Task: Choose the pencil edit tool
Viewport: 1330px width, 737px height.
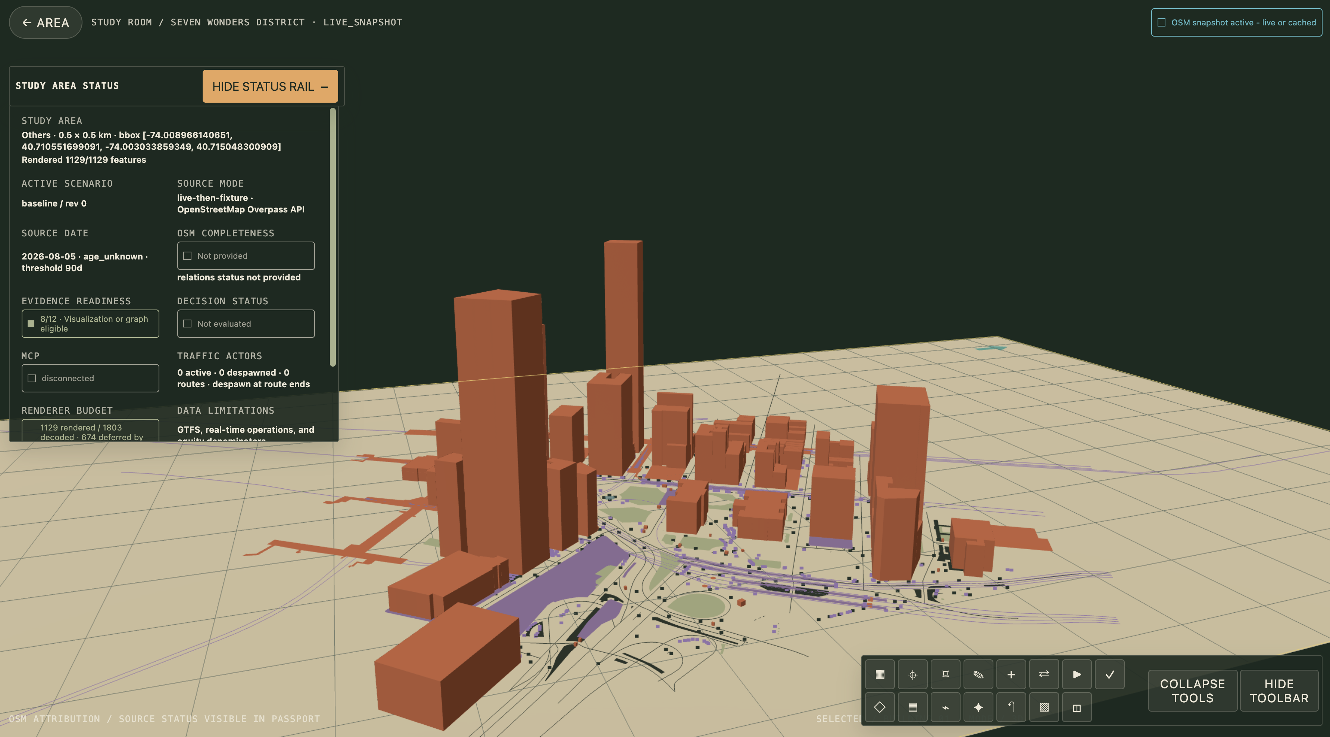Action: point(978,674)
